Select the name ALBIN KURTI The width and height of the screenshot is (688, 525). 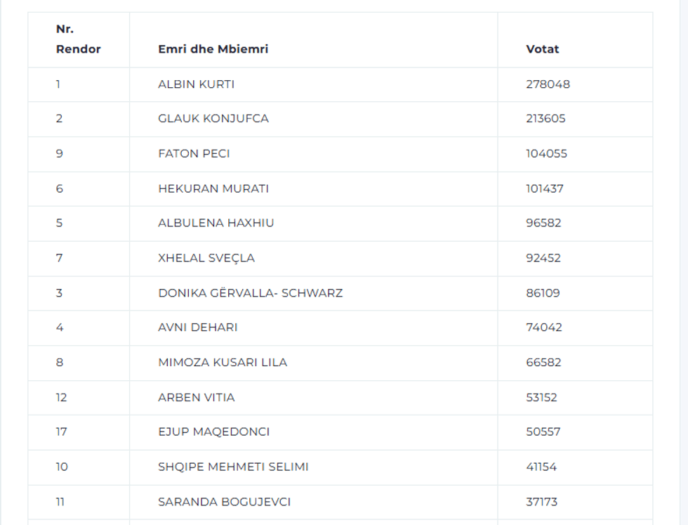196,84
